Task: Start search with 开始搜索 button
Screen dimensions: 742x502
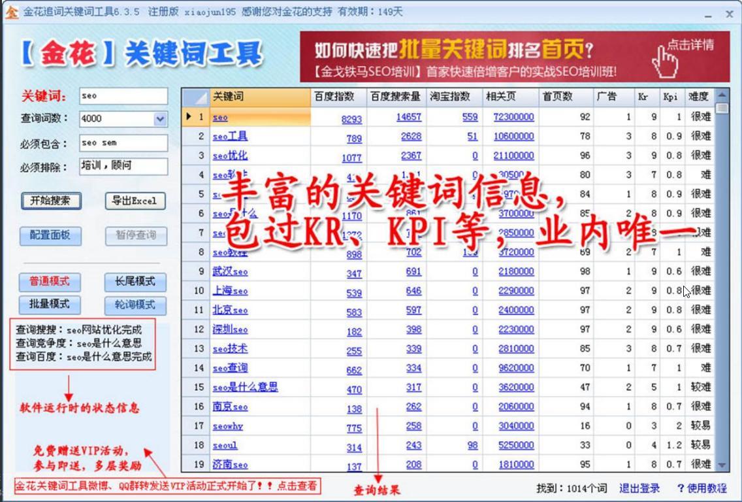Action: click(x=51, y=201)
